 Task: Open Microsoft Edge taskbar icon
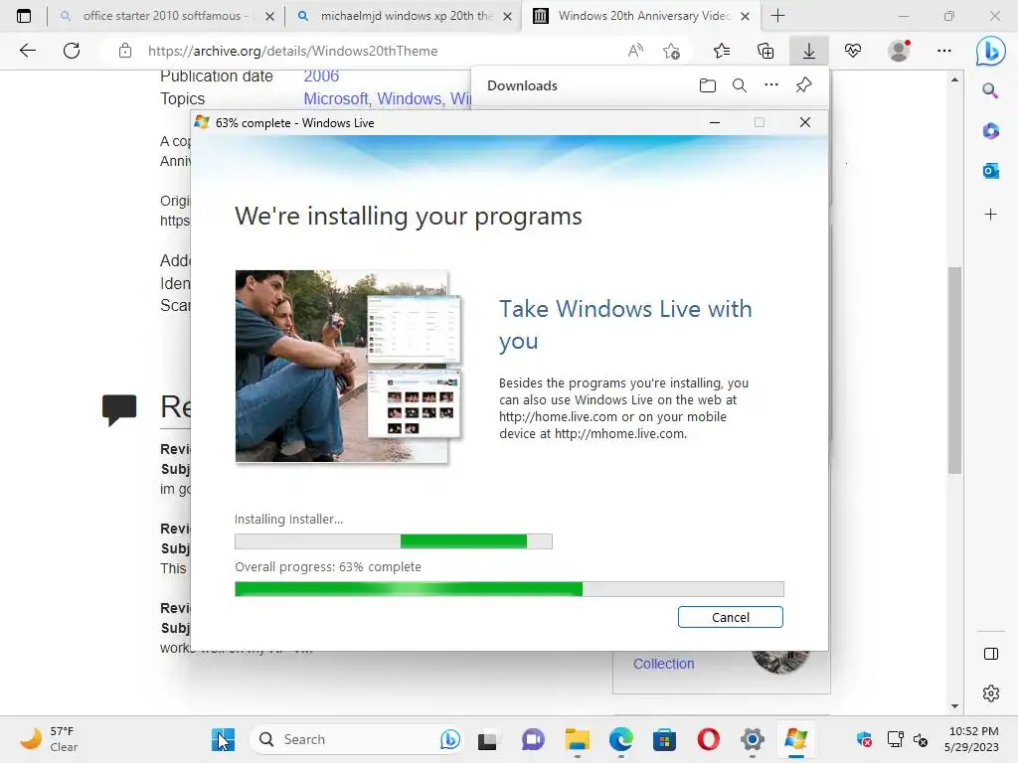tap(620, 739)
